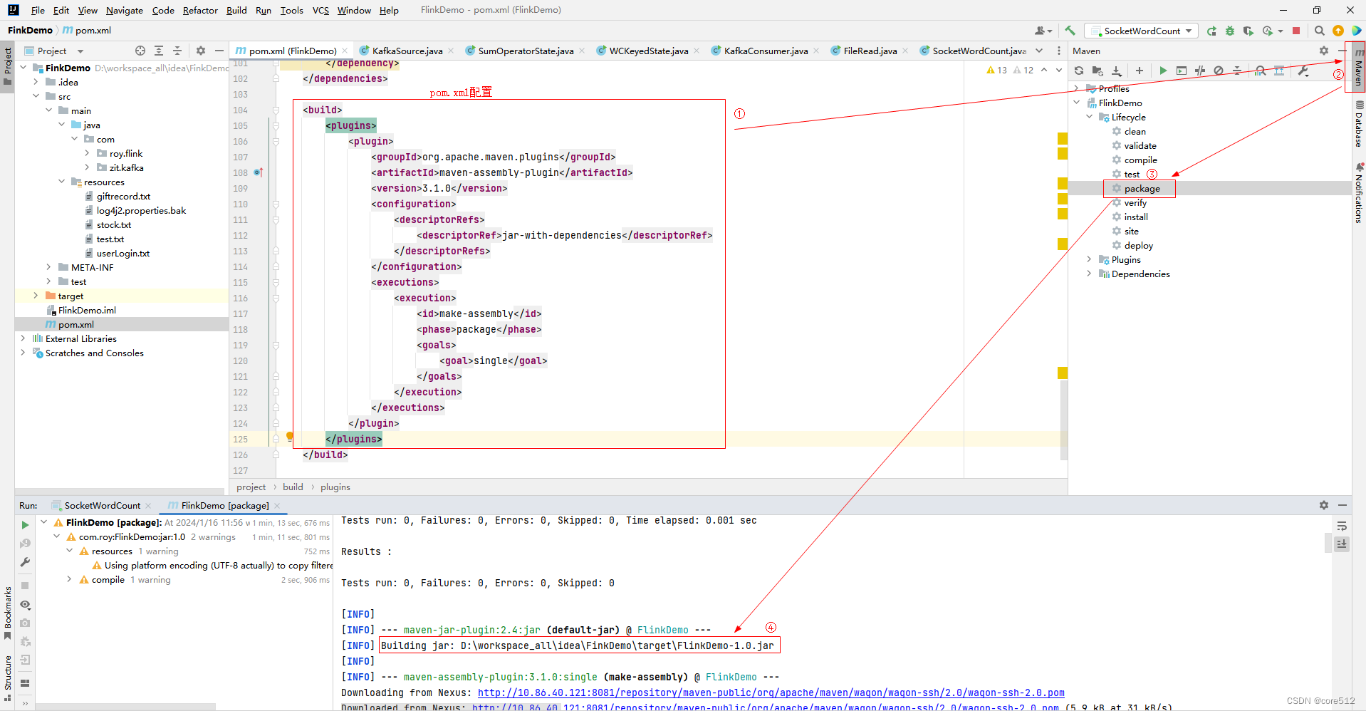Image resolution: width=1366 pixels, height=711 pixels.
Task: Stop the running process with the red square
Action: 1296,31
